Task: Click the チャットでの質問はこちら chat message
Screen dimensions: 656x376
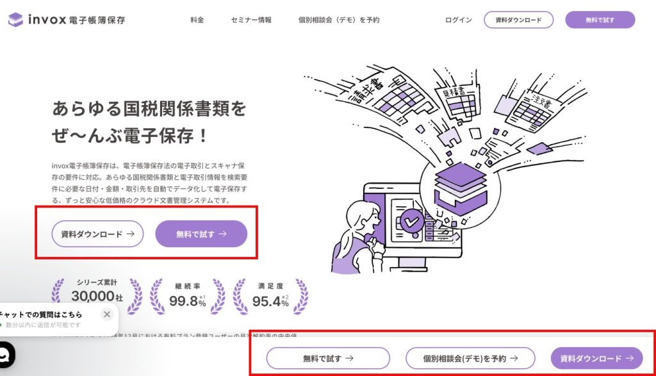Action: coord(42,315)
